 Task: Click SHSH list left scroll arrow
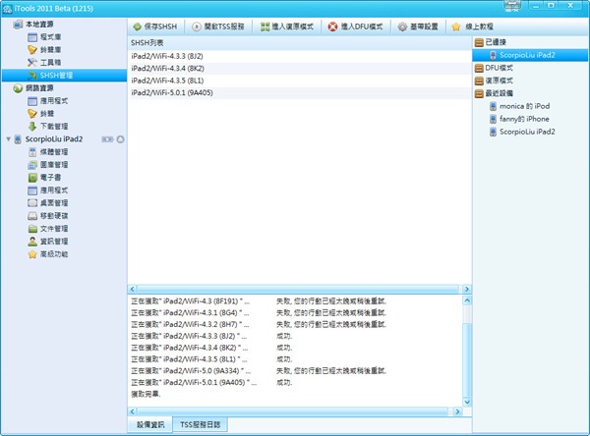coord(132,289)
